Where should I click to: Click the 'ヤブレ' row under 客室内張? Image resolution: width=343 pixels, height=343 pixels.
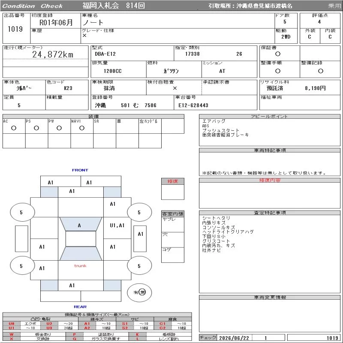pos(173,225)
